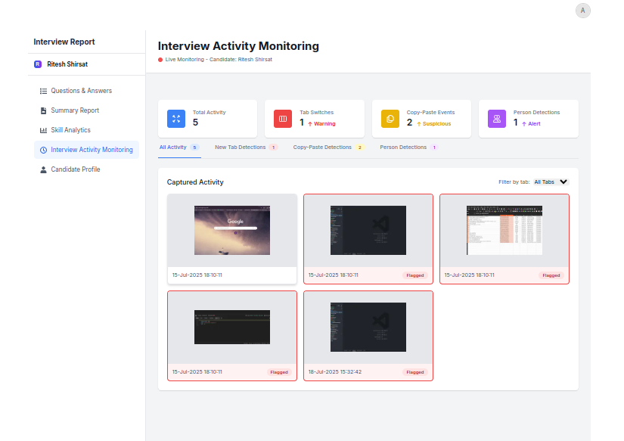
Task: Click the blue Total Activity expand icon
Action: 176,119
